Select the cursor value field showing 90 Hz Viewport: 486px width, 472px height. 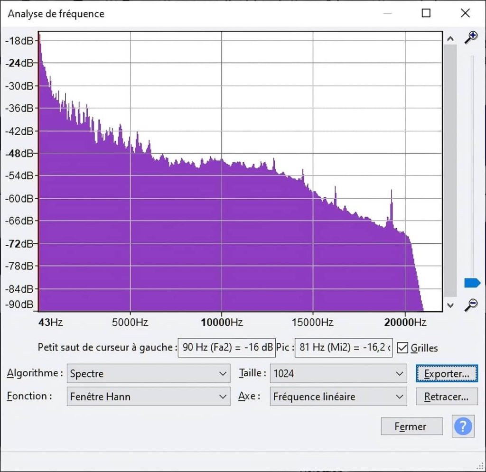tap(226, 348)
